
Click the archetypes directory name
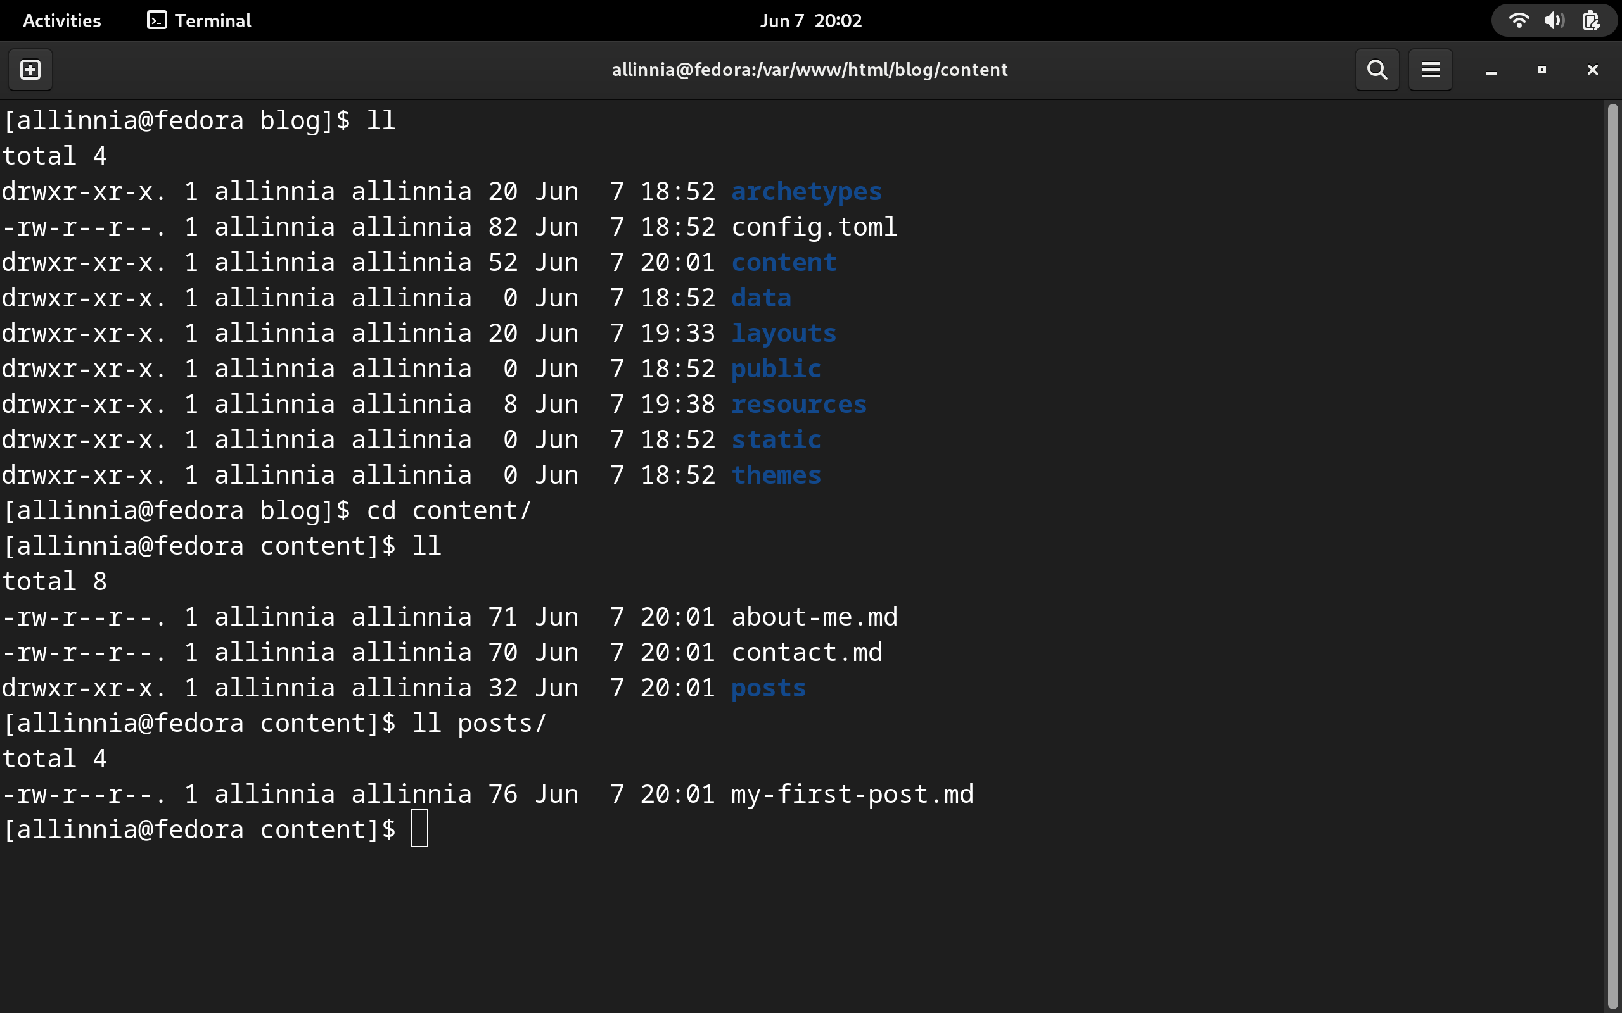807,192
